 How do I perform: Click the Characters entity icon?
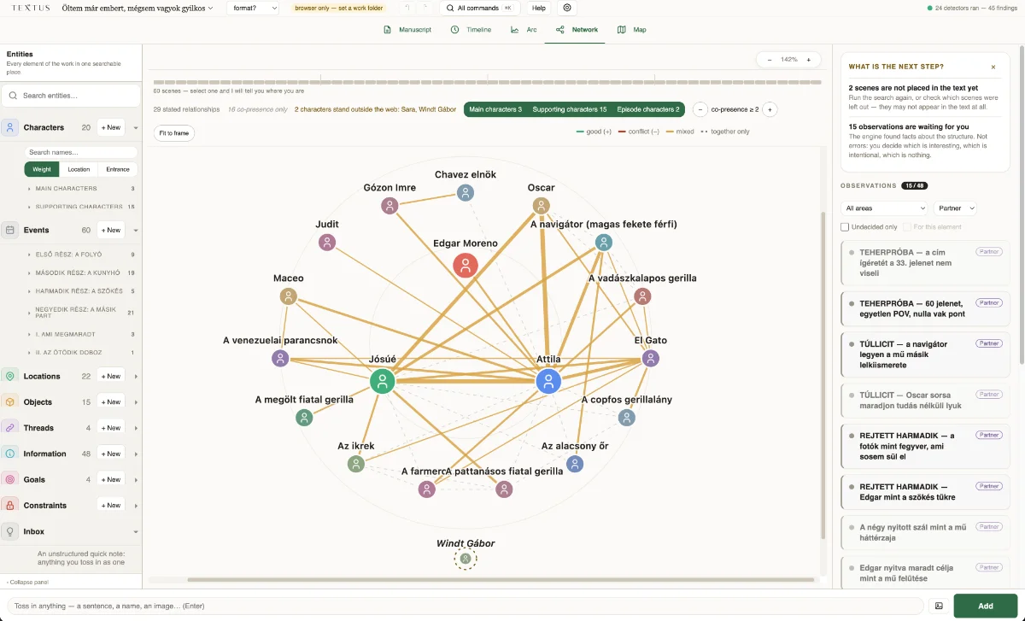9,127
